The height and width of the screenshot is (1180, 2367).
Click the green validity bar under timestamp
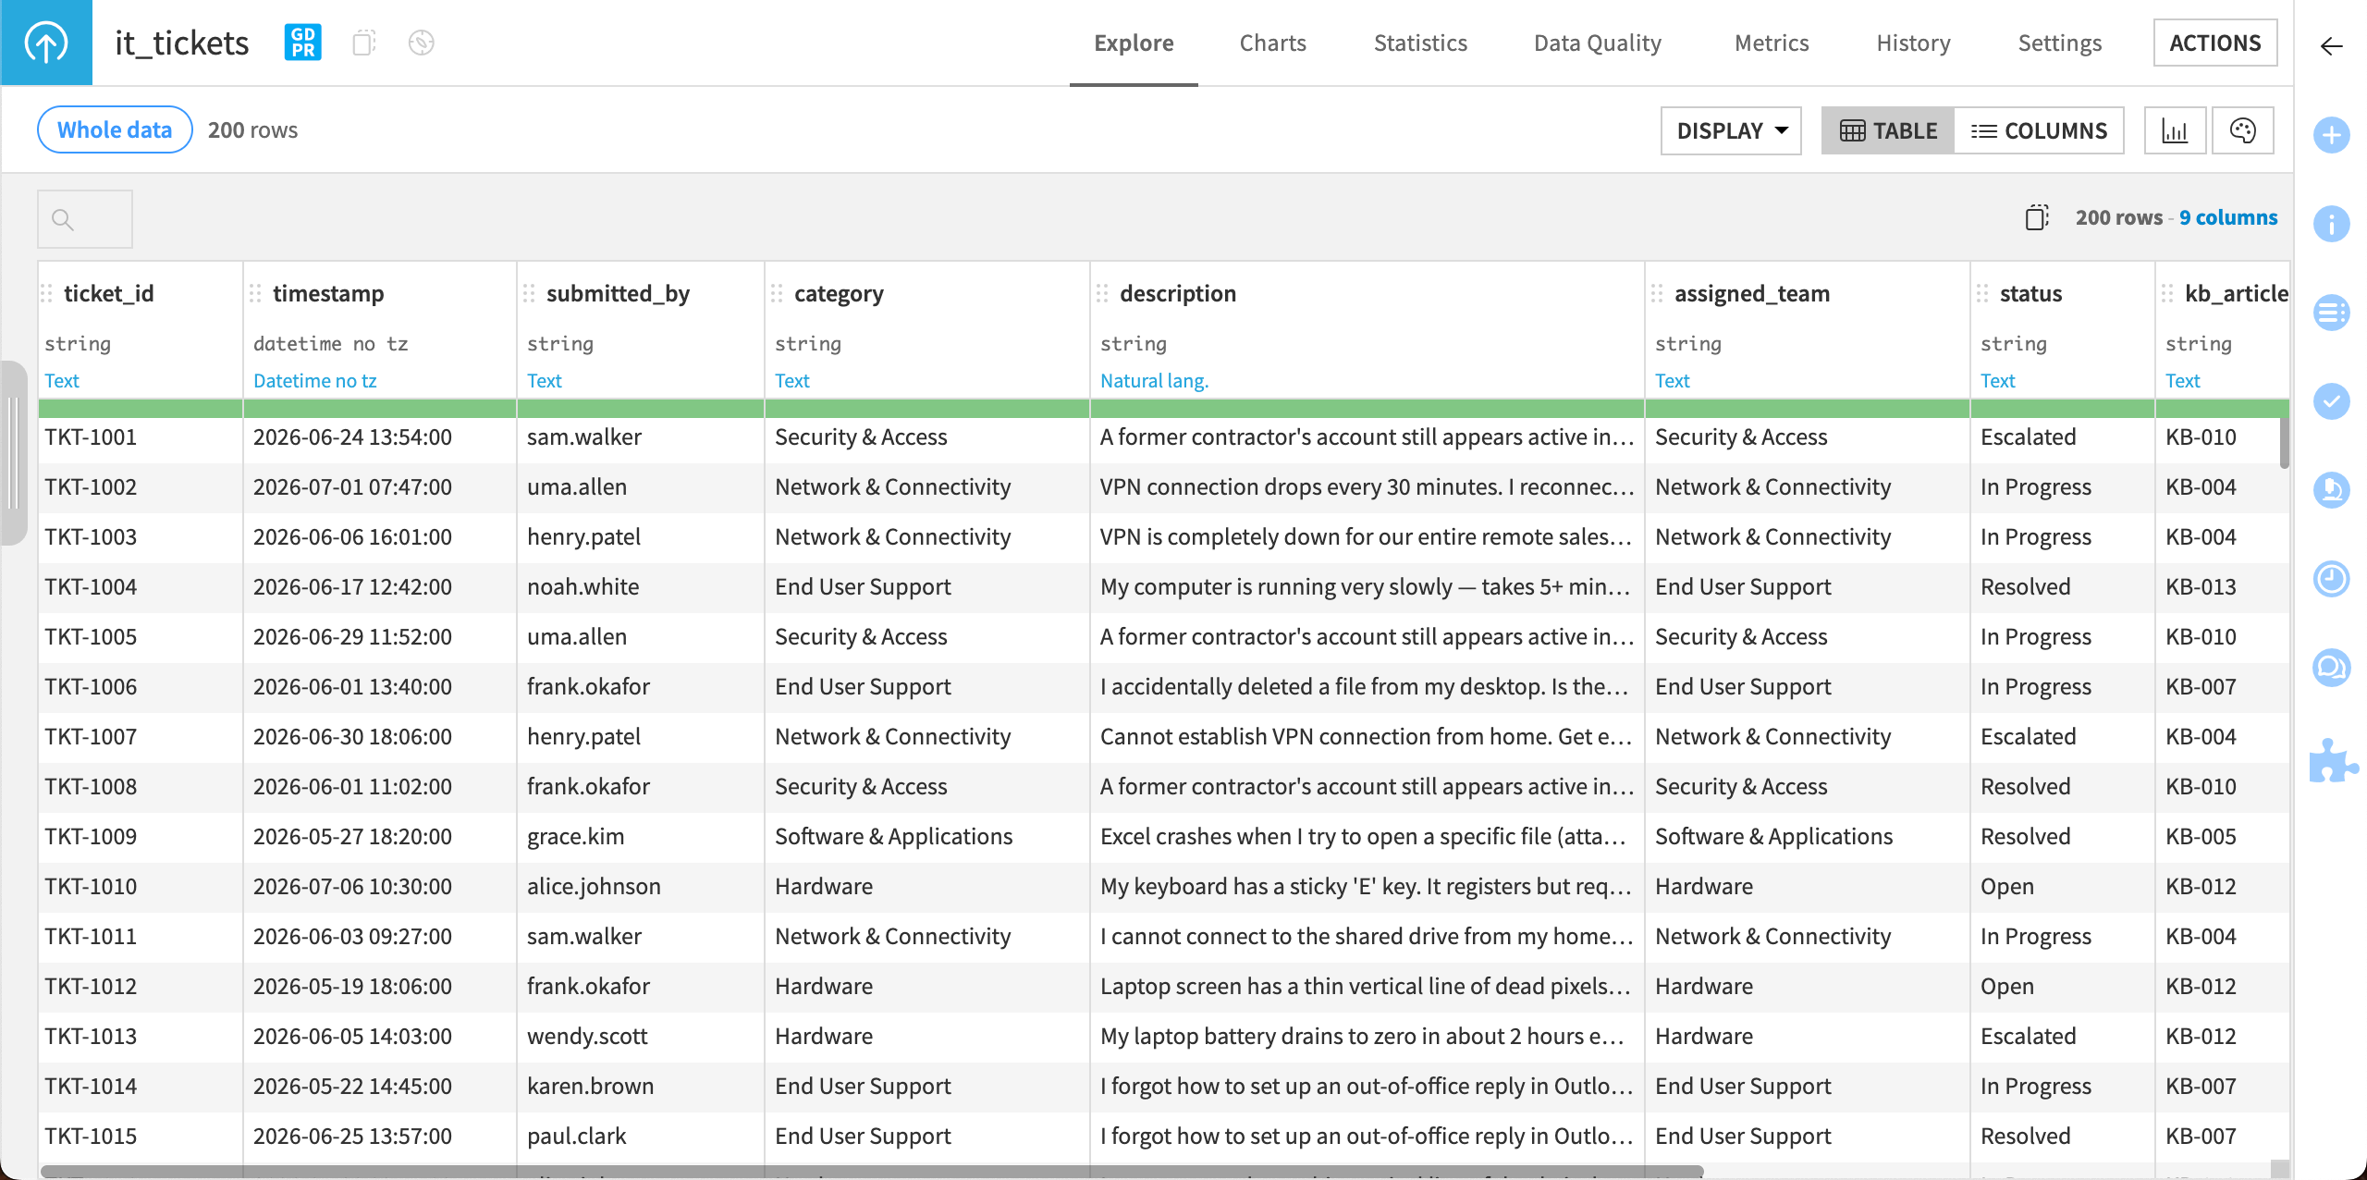[x=380, y=408]
